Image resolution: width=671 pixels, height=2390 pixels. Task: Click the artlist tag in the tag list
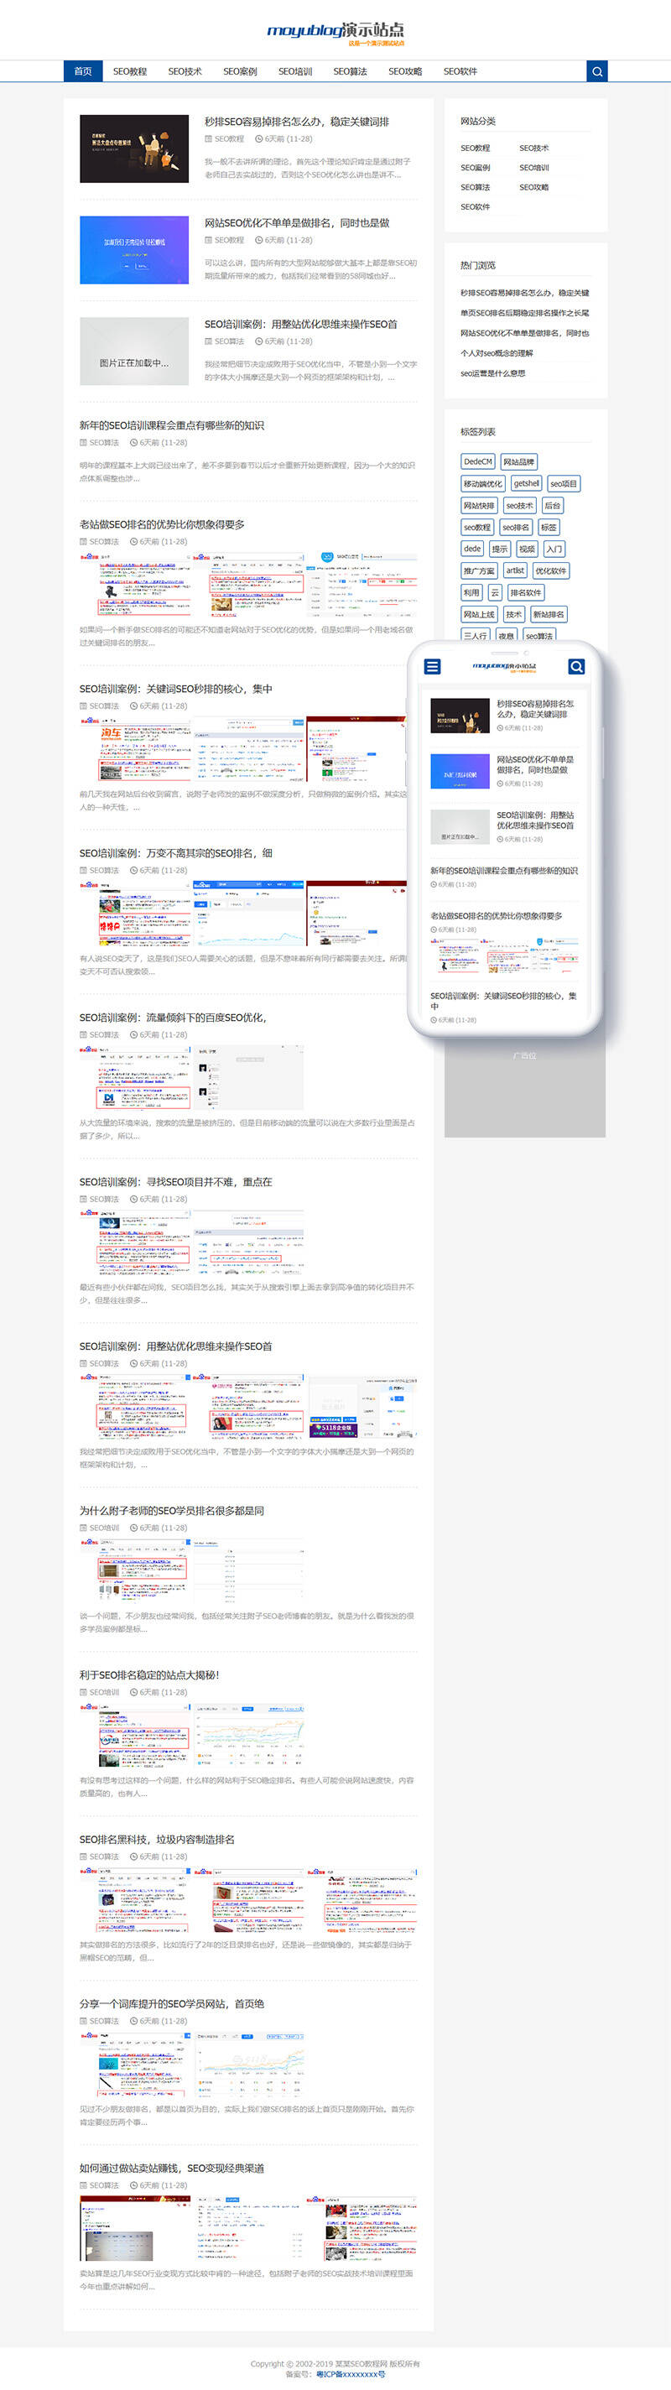click(515, 570)
